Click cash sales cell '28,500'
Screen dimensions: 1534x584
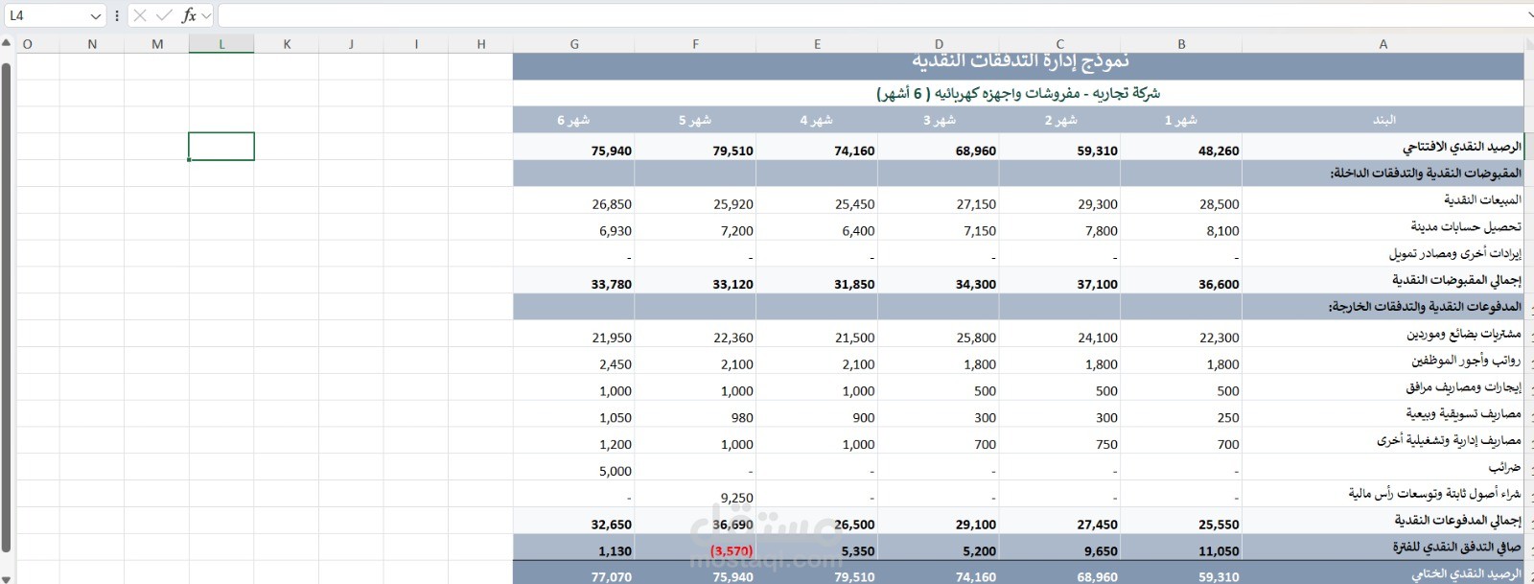point(1181,200)
